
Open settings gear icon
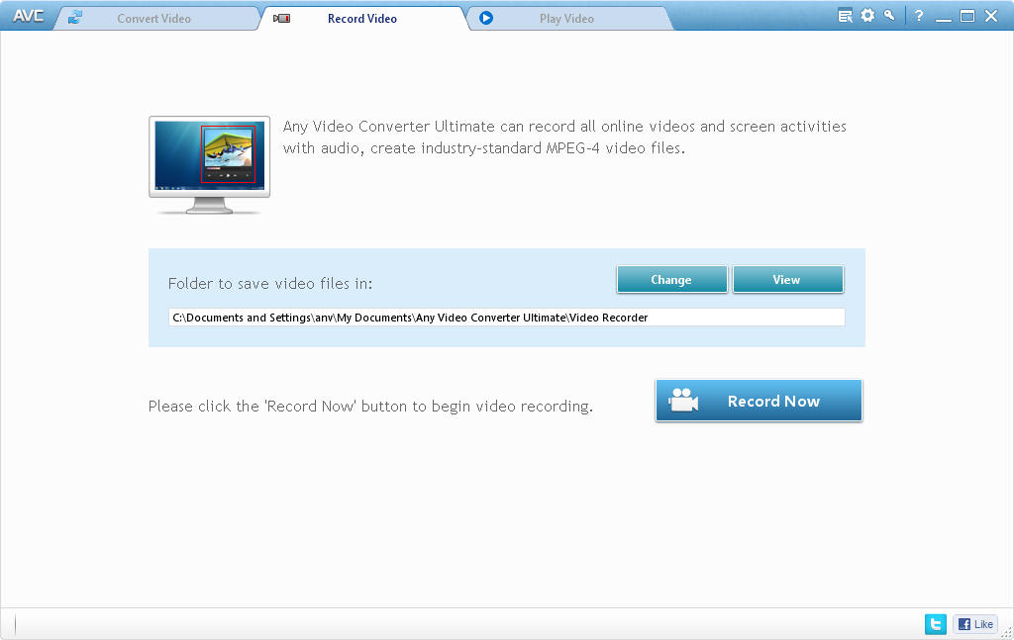point(867,16)
